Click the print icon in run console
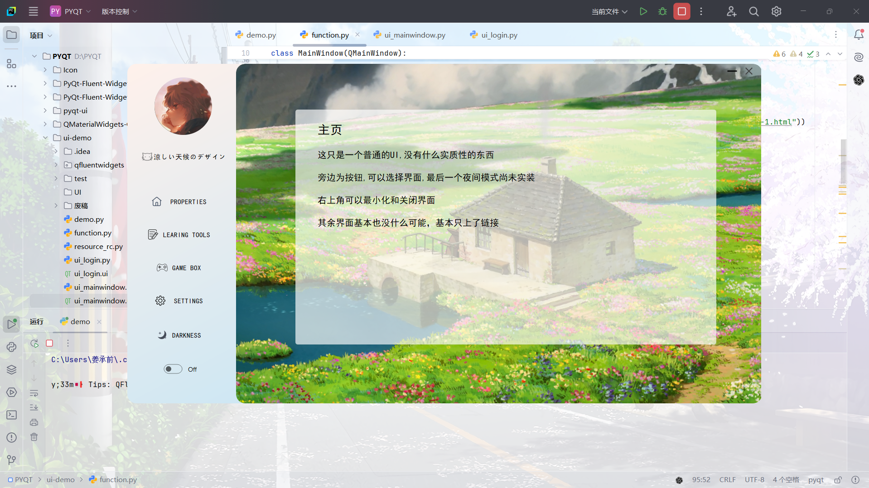This screenshot has height=488, width=869. (x=34, y=422)
